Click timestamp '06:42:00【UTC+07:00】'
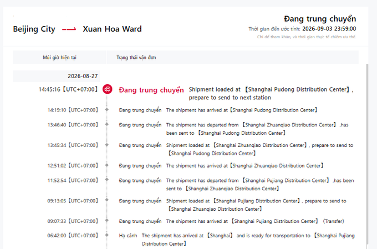Screen dimensions: 377x249 click(x=73, y=236)
